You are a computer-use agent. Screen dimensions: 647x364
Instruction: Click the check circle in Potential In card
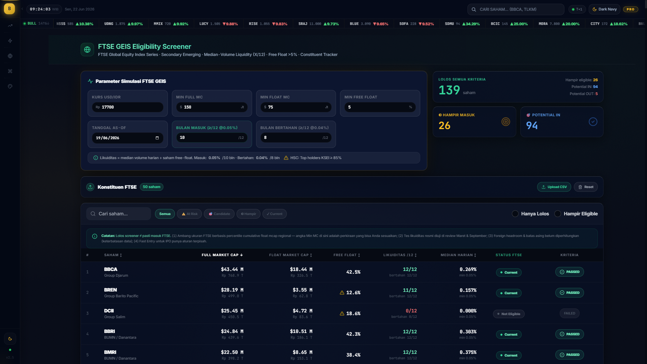point(593,122)
